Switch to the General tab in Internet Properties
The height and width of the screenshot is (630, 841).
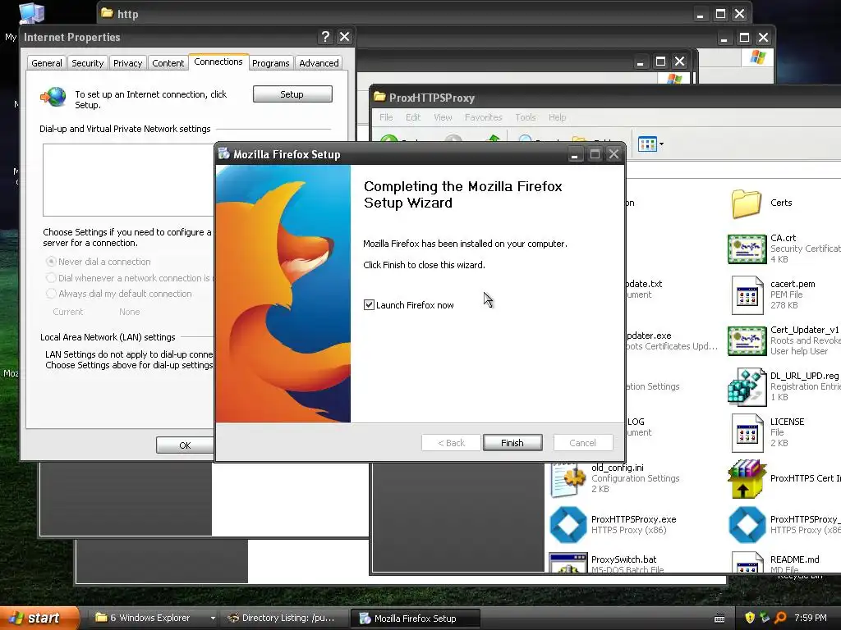[47, 63]
